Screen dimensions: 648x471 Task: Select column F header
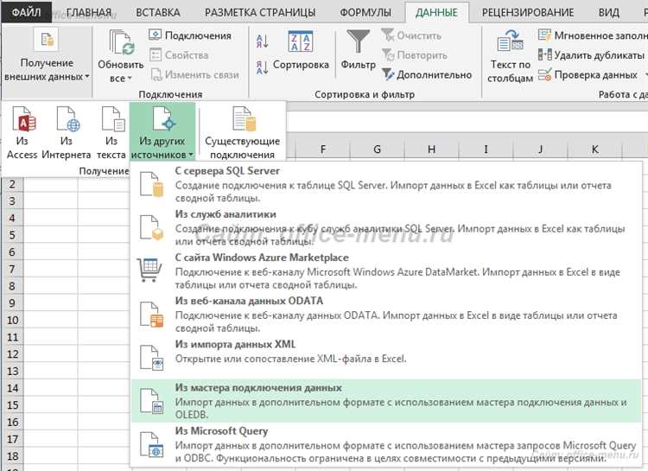[x=323, y=150]
